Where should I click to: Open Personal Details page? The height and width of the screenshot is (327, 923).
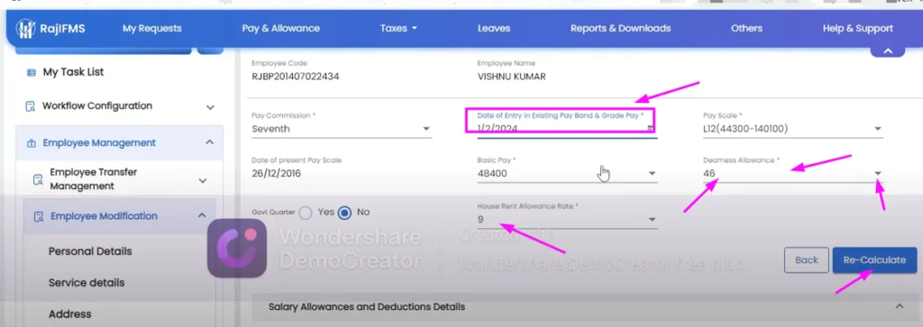(x=90, y=251)
